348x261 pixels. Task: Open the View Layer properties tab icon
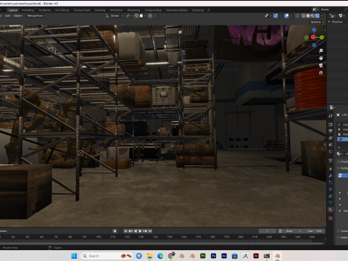[331, 138]
